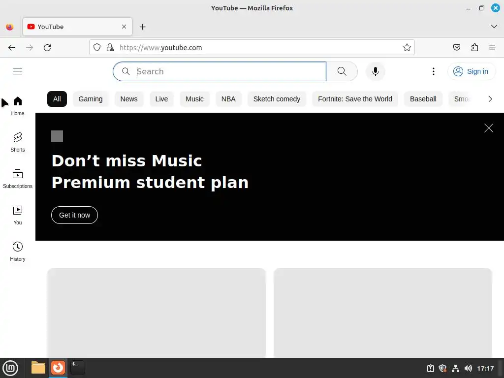
Task: Select the YouTube browser tab
Action: 77,27
